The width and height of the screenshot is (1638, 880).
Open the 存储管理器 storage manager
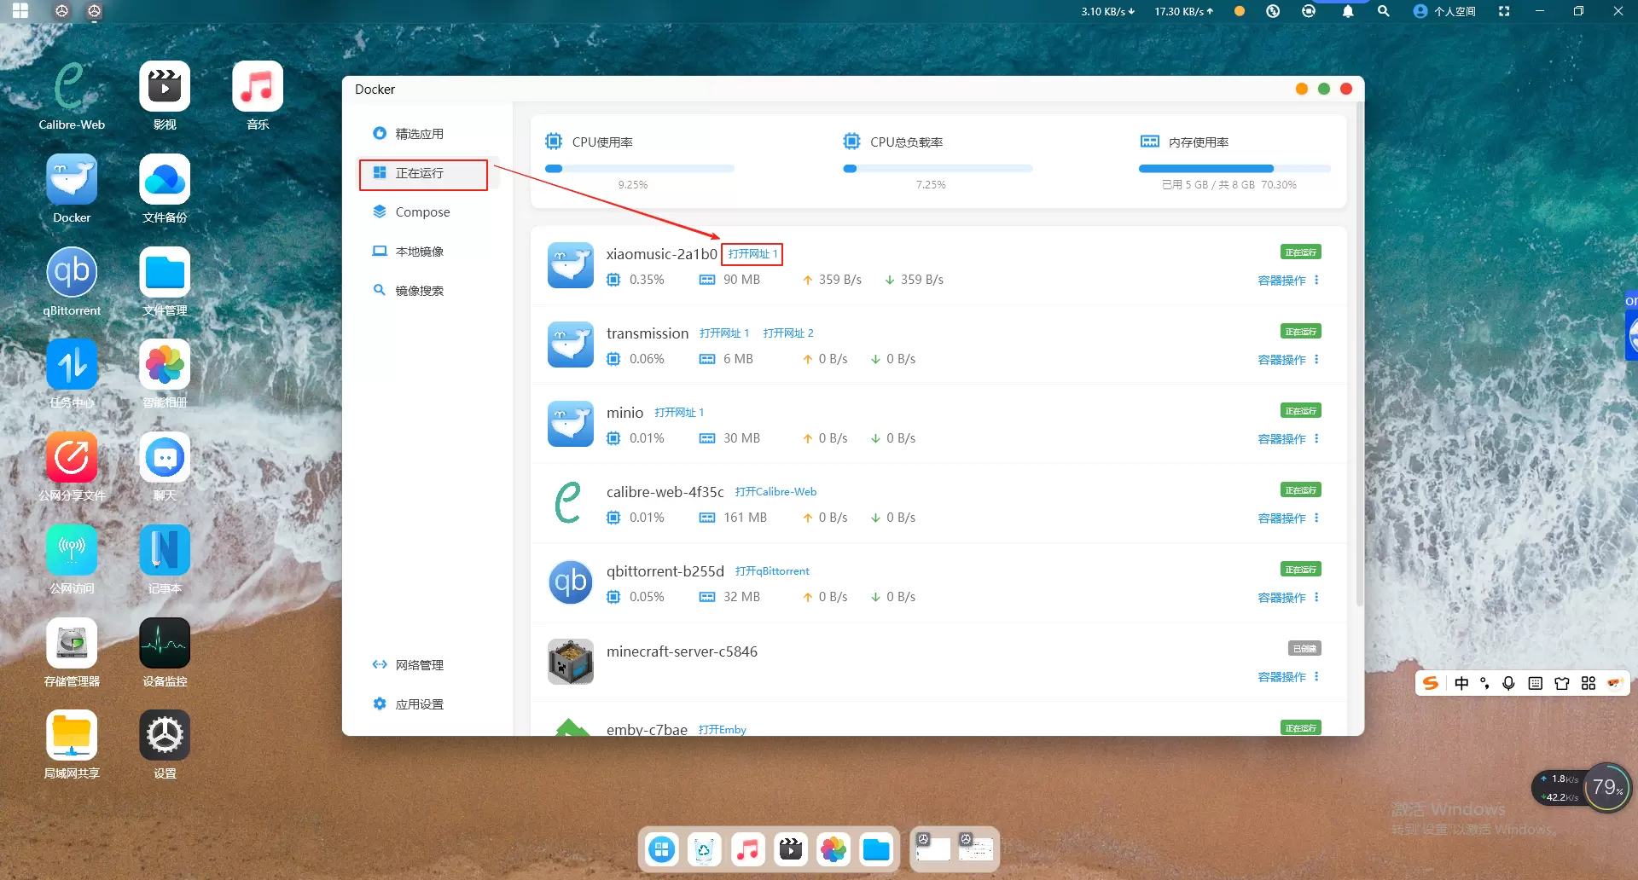click(72, 644)
